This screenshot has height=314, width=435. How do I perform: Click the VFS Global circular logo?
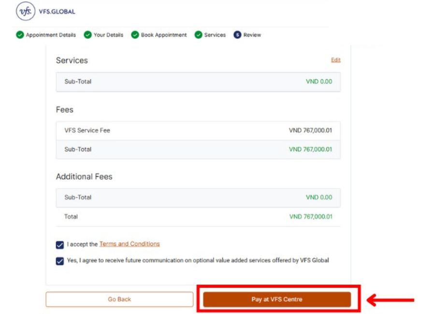tap(26, 12)
